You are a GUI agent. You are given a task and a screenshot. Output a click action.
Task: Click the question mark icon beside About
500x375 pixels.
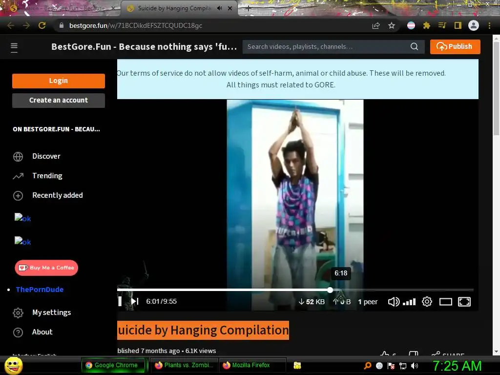pyautogui.click(x=18, y=333)
